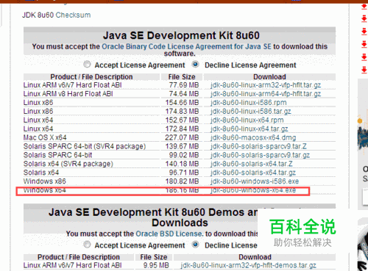Download jdk-8u60-linux-x64.tar.gz

coord(250,129)
